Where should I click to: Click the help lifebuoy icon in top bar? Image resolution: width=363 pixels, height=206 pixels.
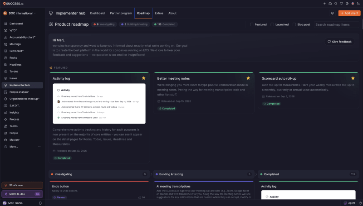pyautogui.click(x=347, y=4)
